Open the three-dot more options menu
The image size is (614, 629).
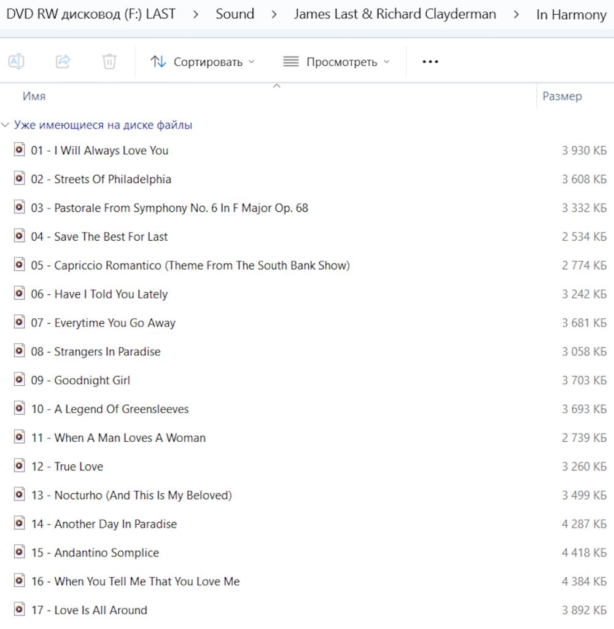tap(430, 61)
